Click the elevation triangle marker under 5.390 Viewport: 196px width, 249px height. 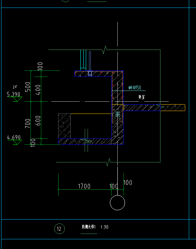pyautogui.click(x=17, y=99)
